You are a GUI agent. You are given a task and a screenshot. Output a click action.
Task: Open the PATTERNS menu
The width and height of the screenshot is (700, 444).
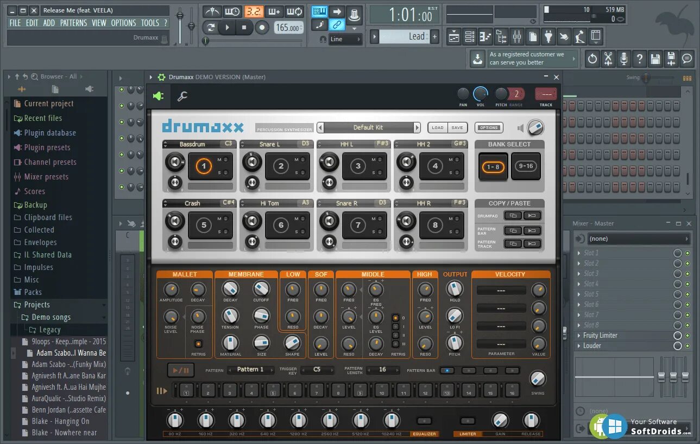pyautogui.click(x=73, y=23)
